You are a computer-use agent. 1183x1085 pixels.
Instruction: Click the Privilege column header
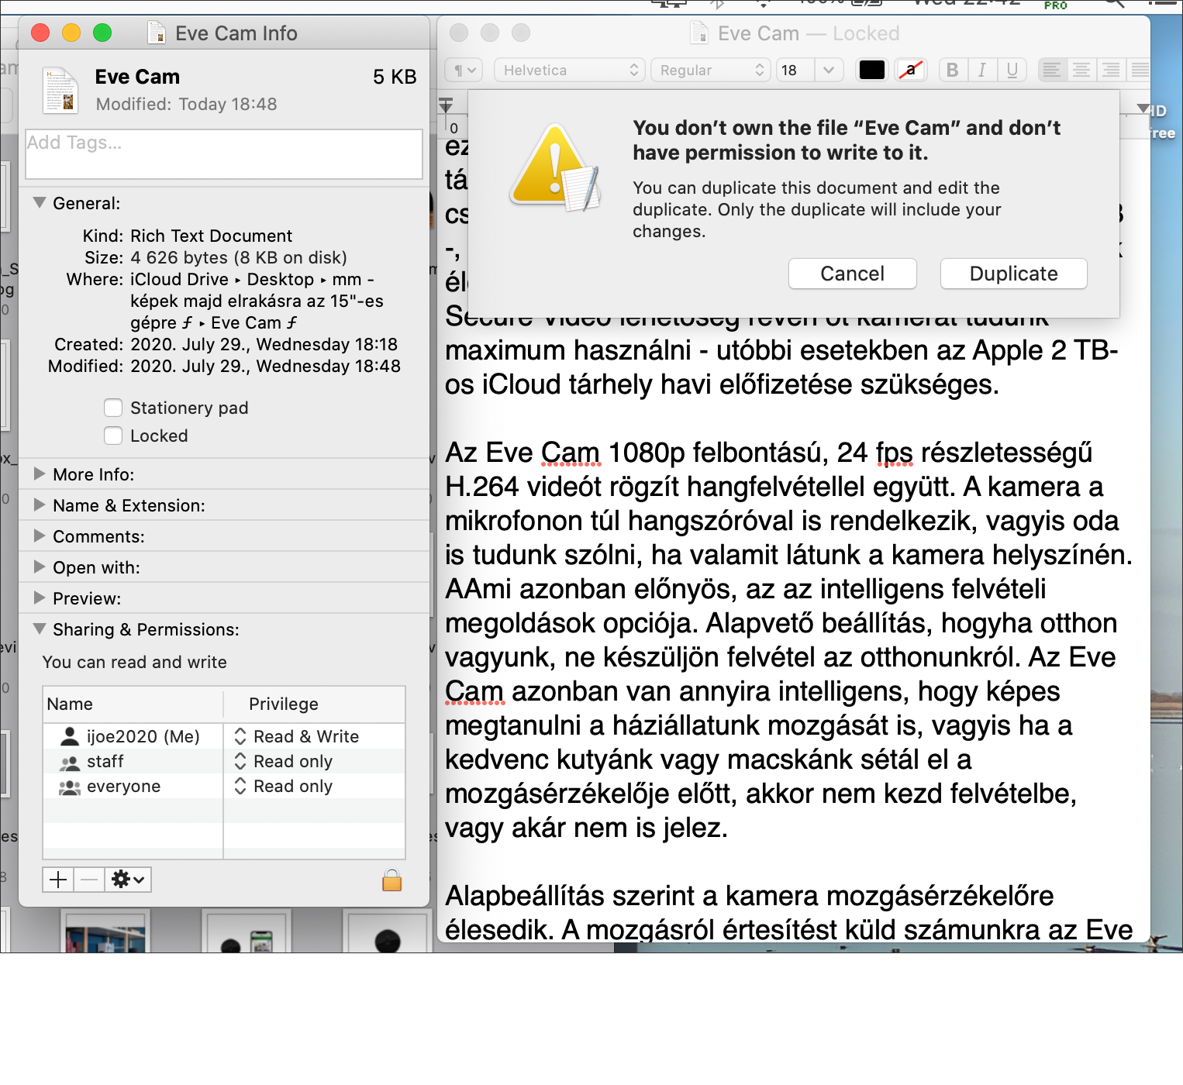314,704
